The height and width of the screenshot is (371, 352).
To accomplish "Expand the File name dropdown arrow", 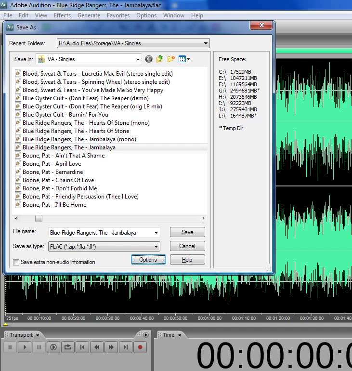I will click(x=156, y=233).
